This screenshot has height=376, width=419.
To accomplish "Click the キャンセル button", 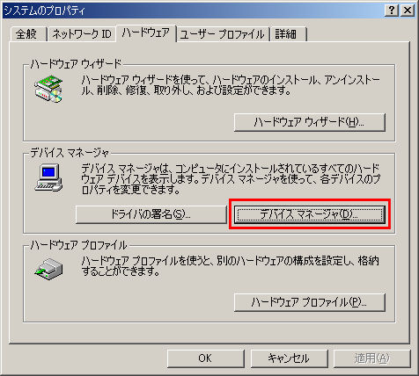I will click(289, 358).
